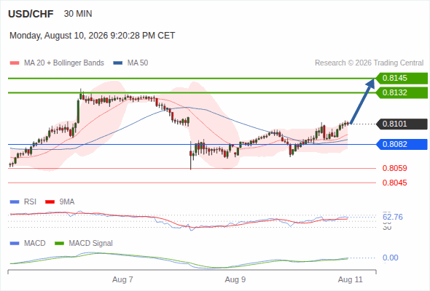Screen dimensions: 430x291
Task: Toggle the MACD legend entry
Action: tap(28, 243)
